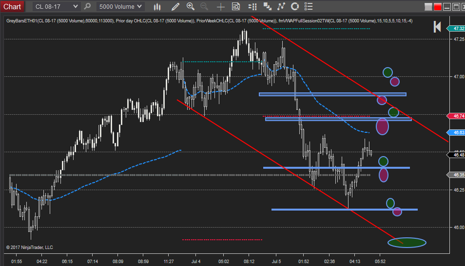Open the data series icon
This screenshot has height=266, width=465.
(x=267, y=6)
